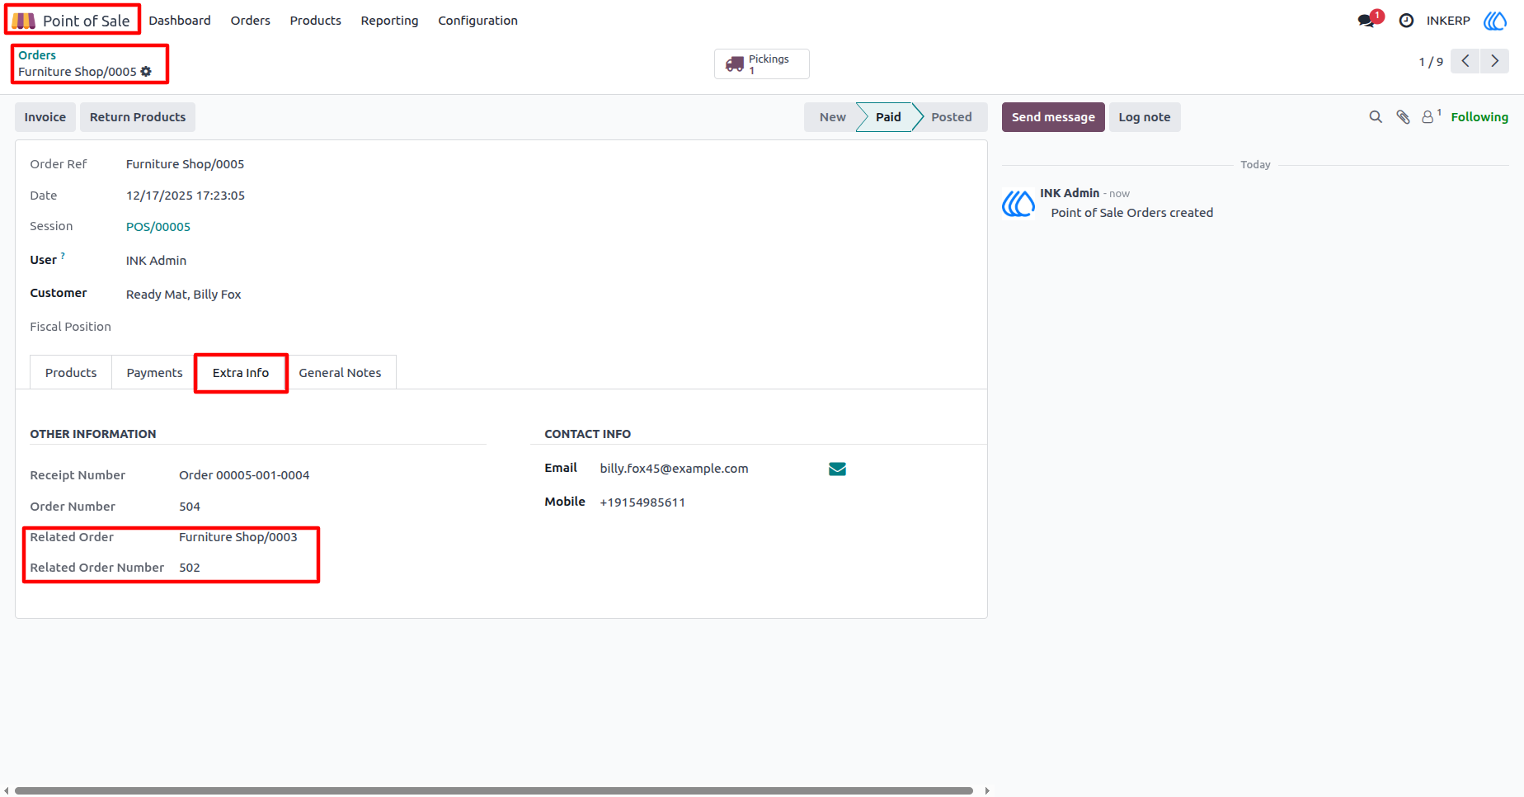Viewport: 1524px width, 797px height.
Task: Click the INK Admin avatar in chatter
Action: pyautogui.click(x=1018, y=203)
